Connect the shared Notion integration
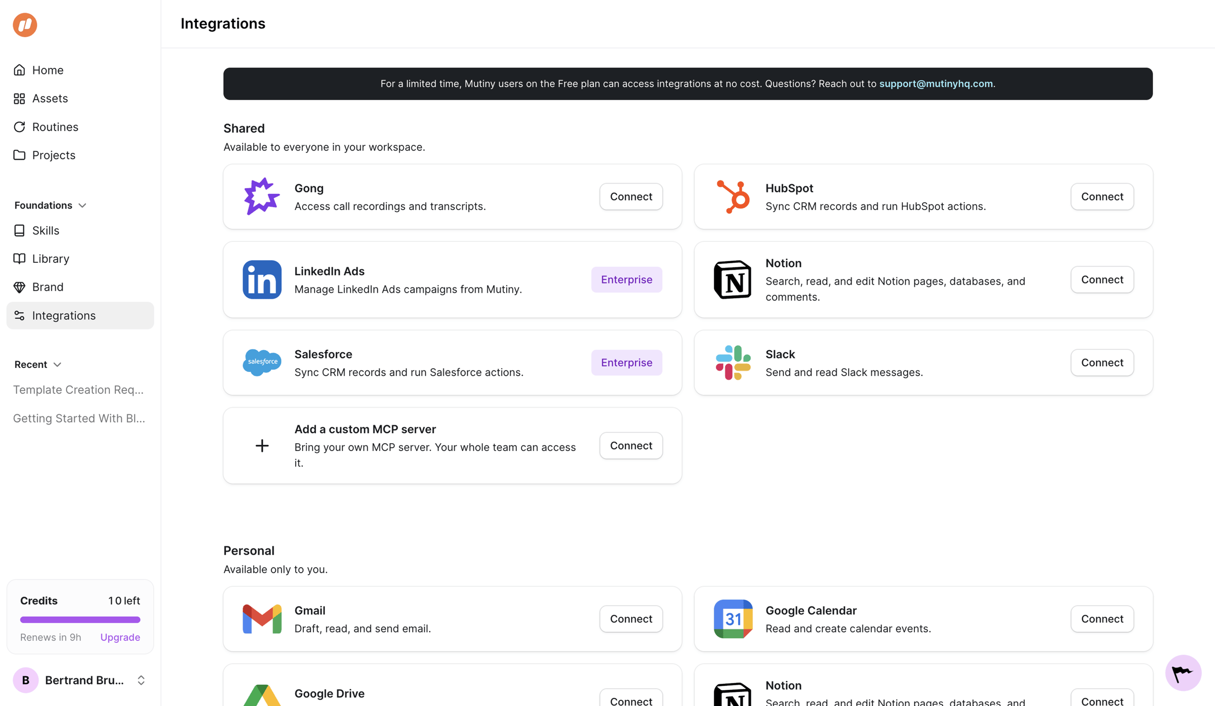The height and width of the screenshot is (706, 1215). click(1102, 279)
